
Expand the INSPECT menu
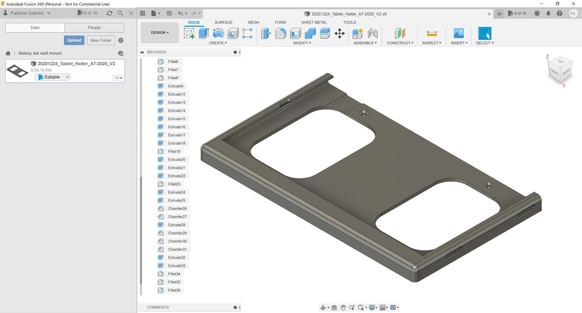(432, 43)
